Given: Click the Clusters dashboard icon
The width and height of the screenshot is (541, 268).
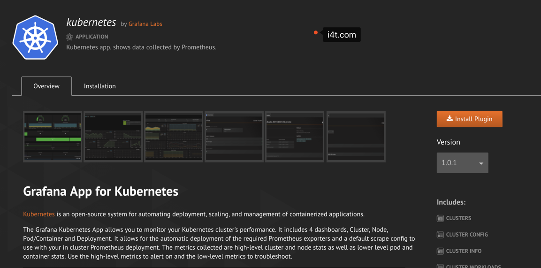Looking at the screenshot, I should (x=440, y=218).
